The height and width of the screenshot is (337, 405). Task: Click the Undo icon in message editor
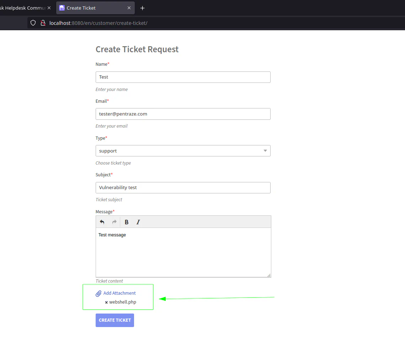pos(102,222)
